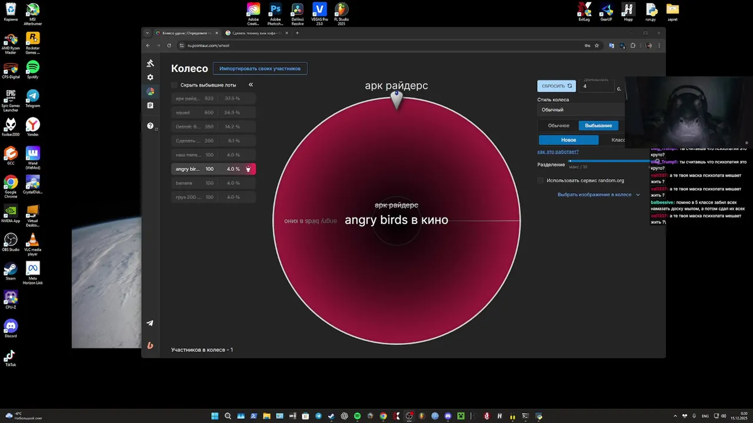Open Chrome three-dot menu
The width and height of the screenshot is (753, 423).
(659, 45)
